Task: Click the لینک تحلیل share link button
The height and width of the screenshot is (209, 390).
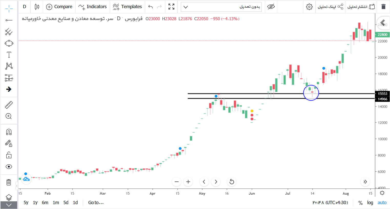Action: tap(331, 7)
